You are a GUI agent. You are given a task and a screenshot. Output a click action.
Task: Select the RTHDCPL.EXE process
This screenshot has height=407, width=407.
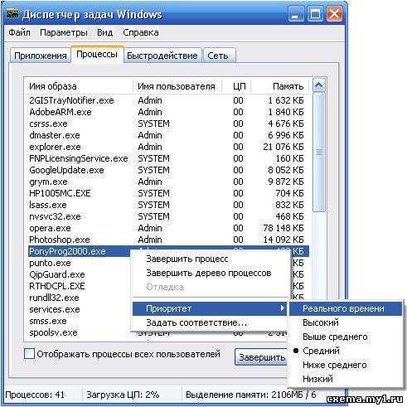pyautogui.click(x=57, y=286)
